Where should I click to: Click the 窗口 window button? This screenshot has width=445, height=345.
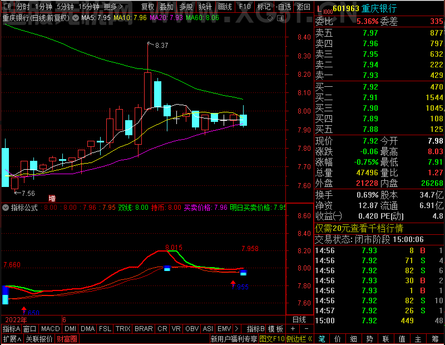30,329
